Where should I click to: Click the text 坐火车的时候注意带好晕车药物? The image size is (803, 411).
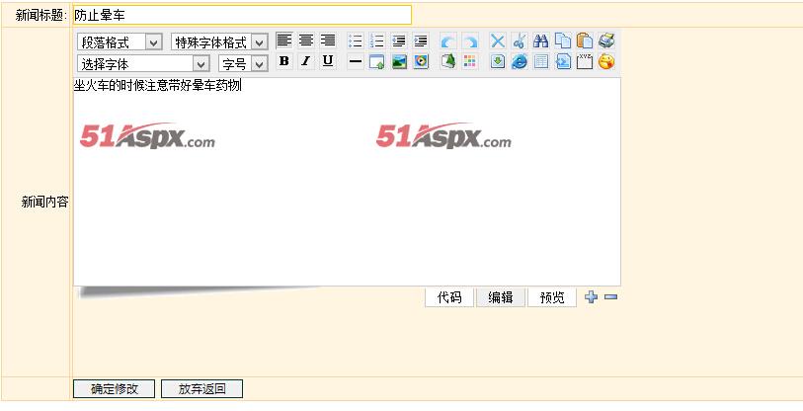tap(157, 86)
